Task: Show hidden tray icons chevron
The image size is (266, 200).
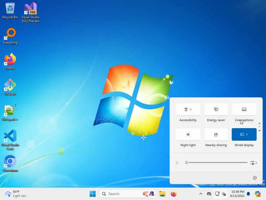Action: tap(201, 194)
